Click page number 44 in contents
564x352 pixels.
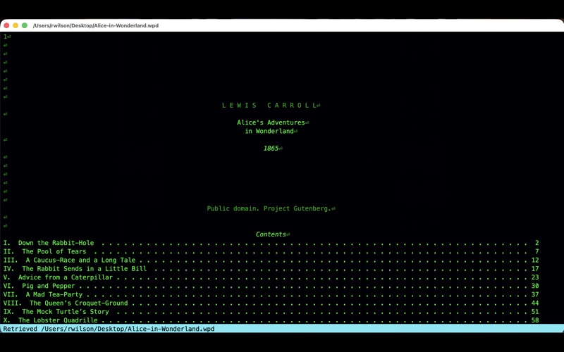click(x=535, y=303)
